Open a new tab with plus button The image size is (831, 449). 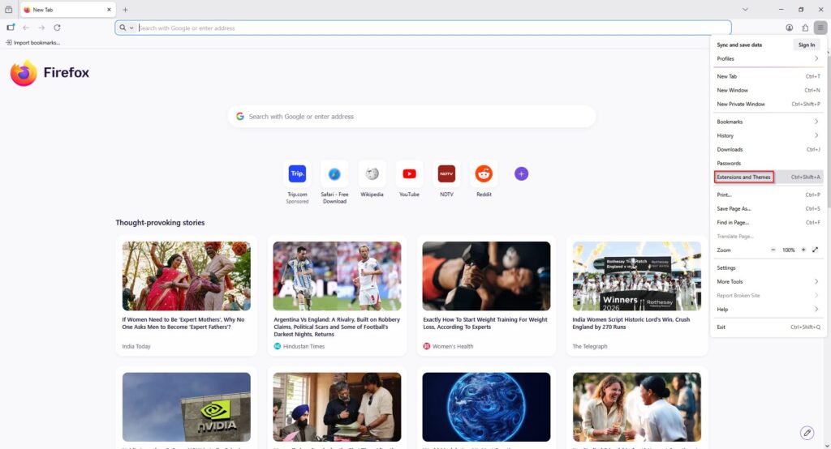tap(125, 10)
